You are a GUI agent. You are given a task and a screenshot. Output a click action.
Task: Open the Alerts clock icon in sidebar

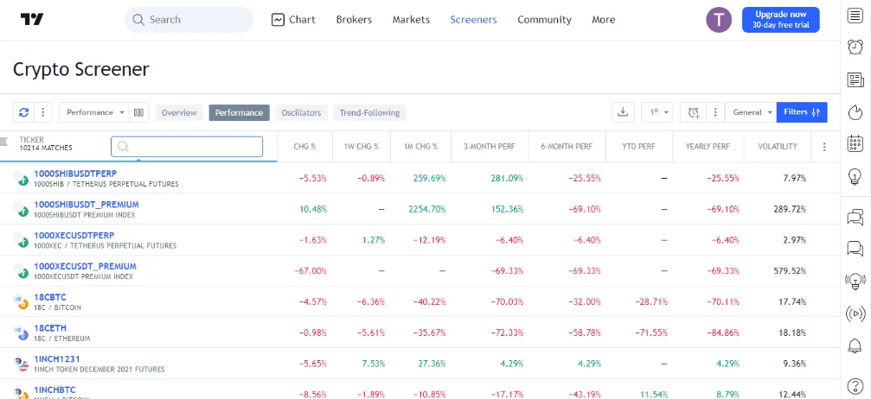pos(855,47)
